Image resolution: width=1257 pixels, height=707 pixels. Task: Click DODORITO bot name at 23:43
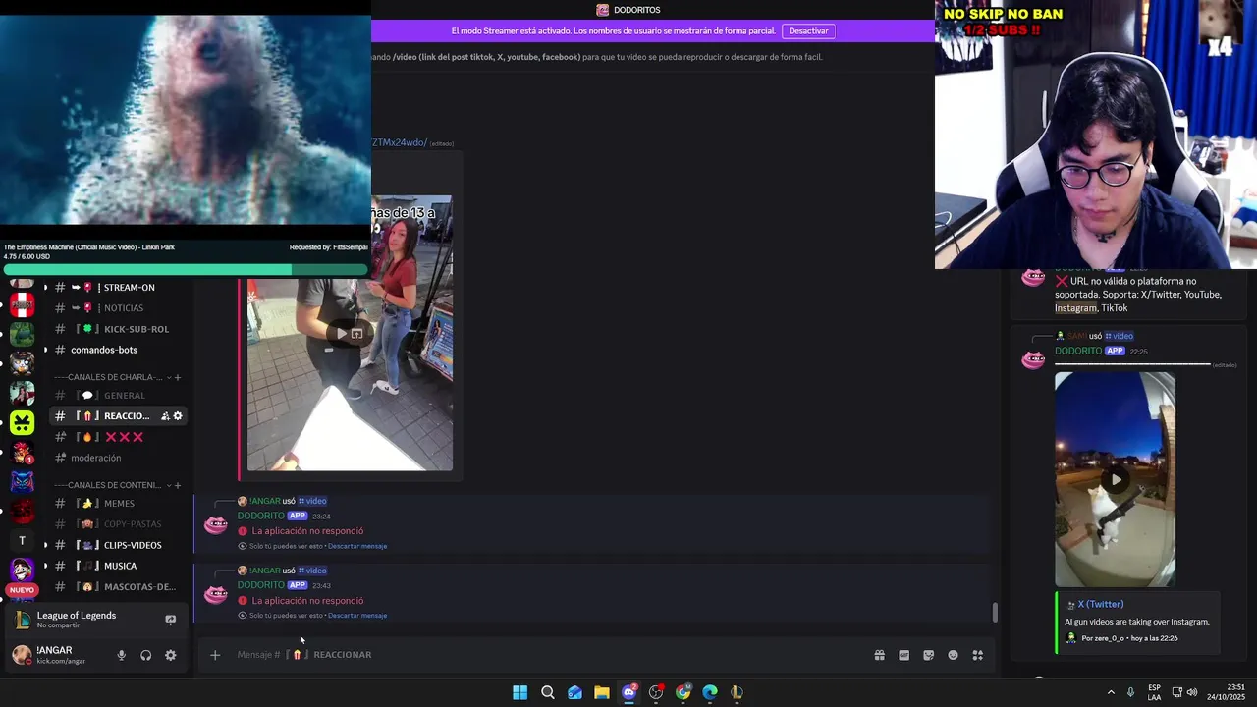click(260, 585)
